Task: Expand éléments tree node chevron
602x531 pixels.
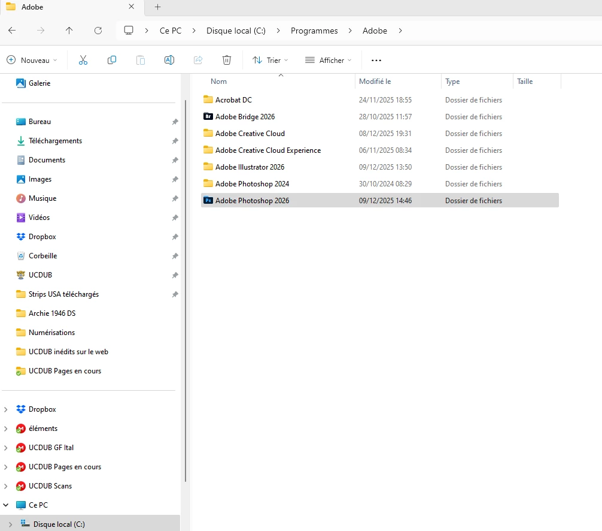Action: point(6,429)
